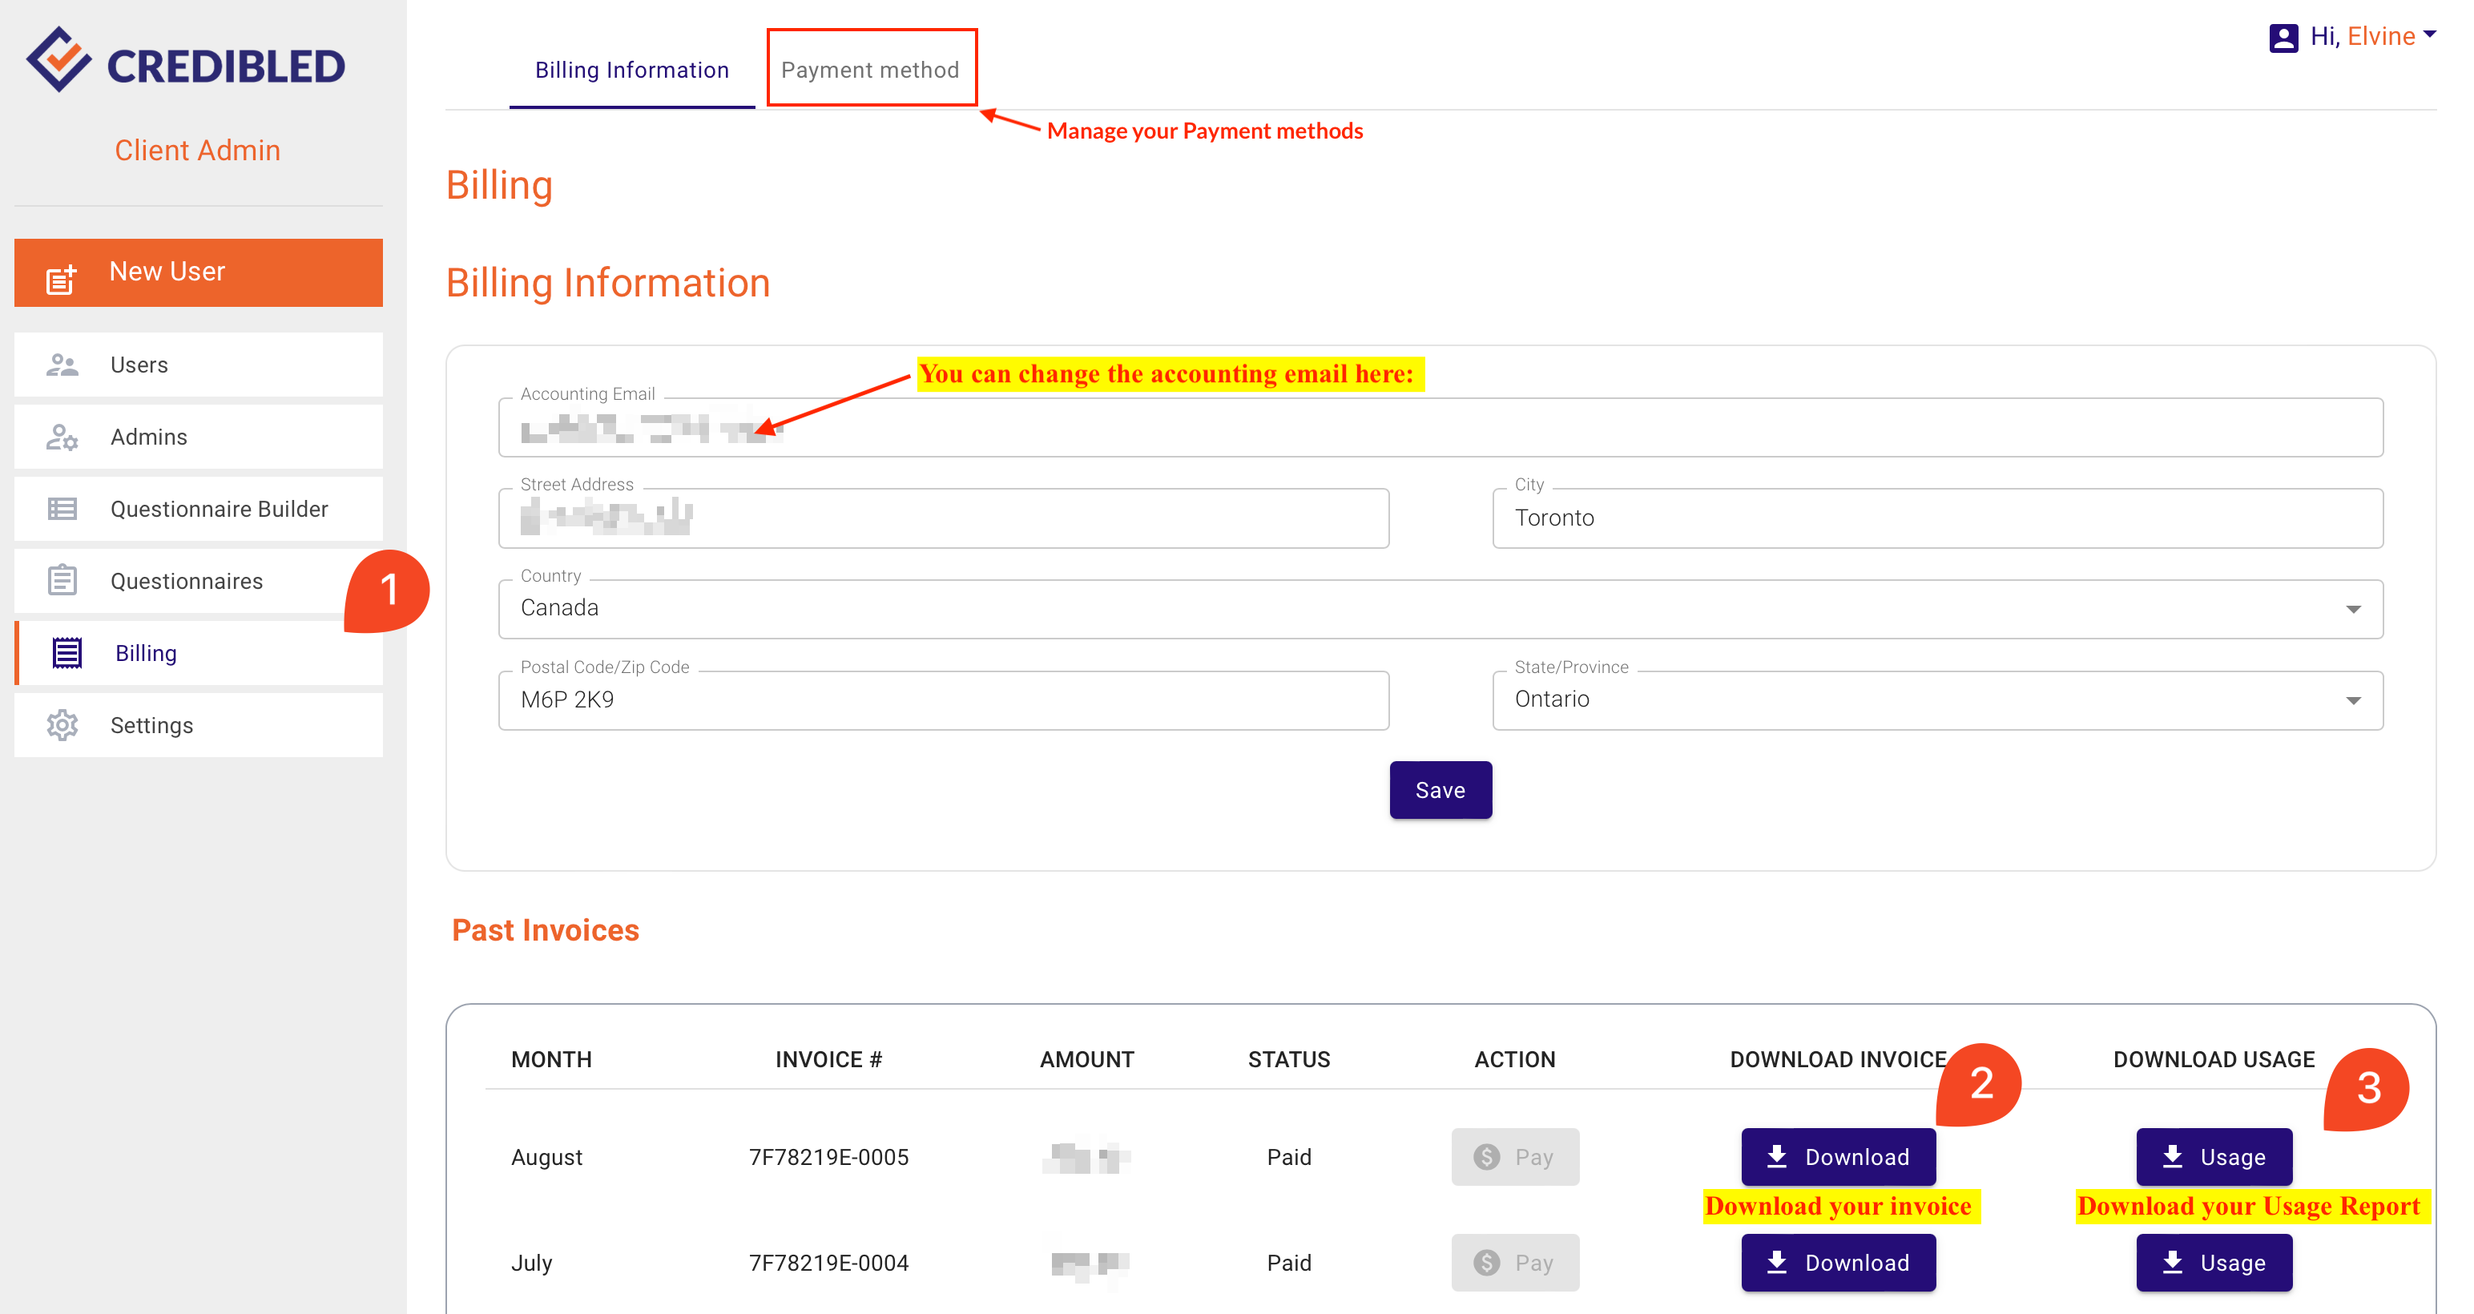2474x1314 pixels.
Task: Switch to the Payment method tab
Action: [870, 69]
